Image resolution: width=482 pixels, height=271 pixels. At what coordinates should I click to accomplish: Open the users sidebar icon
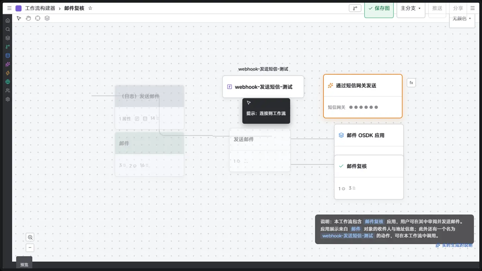pos(8,90)
